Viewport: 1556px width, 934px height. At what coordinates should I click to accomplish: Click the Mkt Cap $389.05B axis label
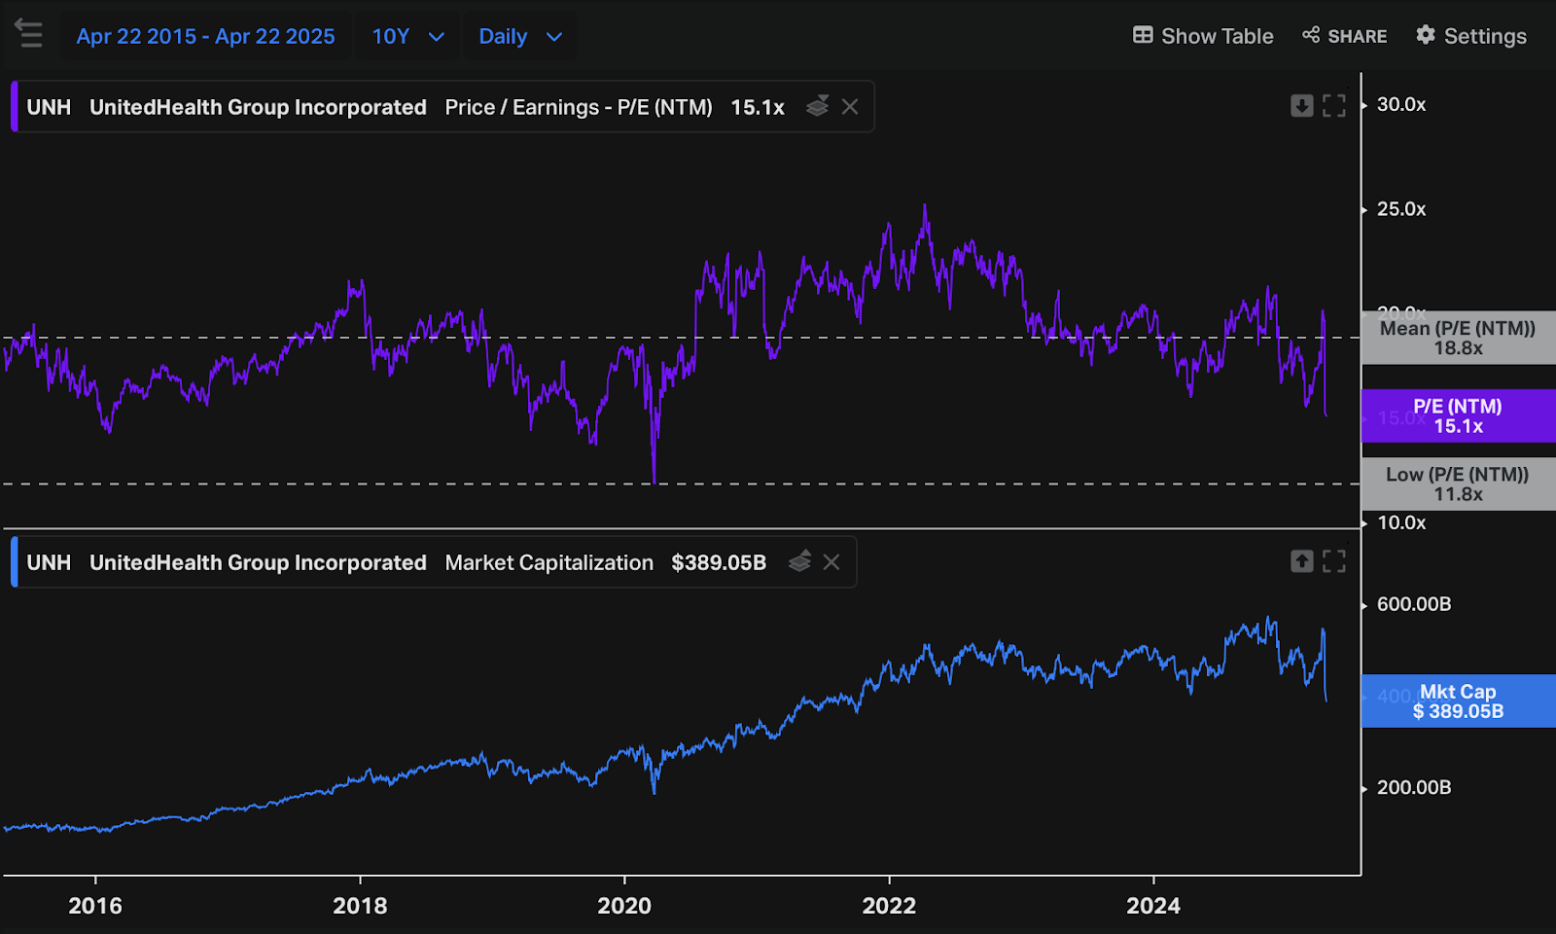coord(1457,701)
